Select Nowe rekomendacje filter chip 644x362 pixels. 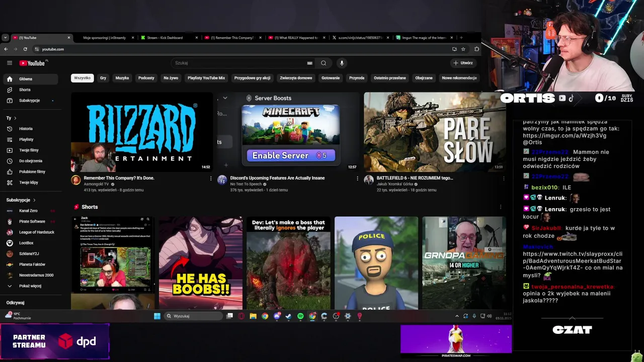click(459, 78)
